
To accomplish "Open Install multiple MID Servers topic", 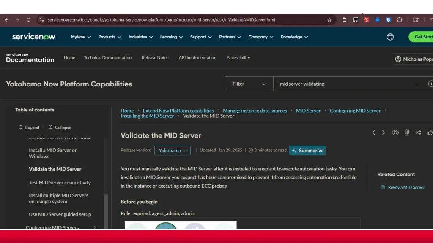I will (58, 198).
